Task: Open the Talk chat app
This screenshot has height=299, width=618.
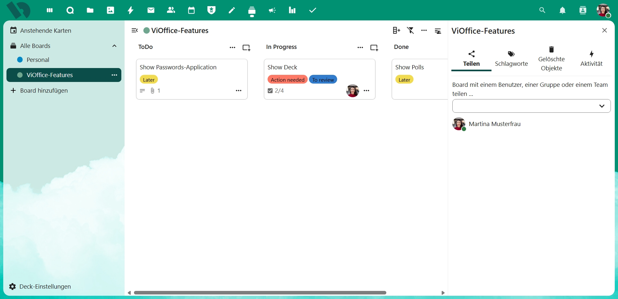Action: pos(70,10)
